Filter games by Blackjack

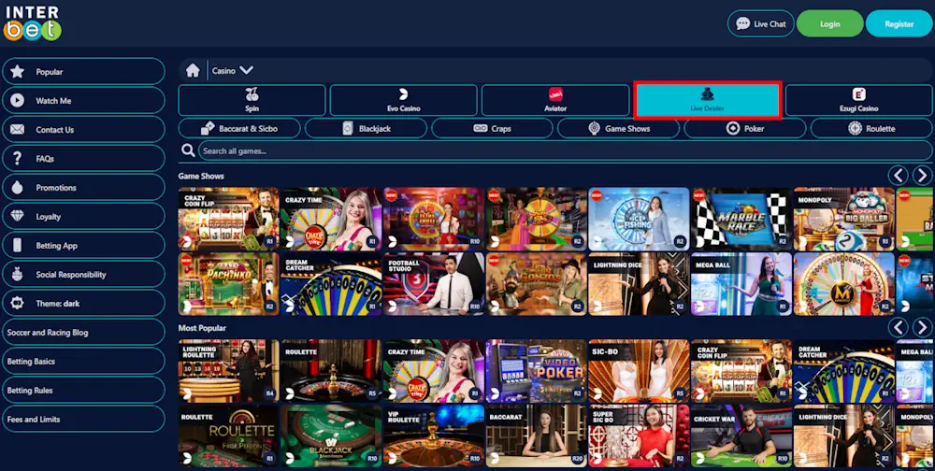(x=366, y=128)
